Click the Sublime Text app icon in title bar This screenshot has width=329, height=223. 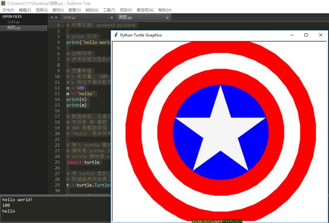pos(3,3)
